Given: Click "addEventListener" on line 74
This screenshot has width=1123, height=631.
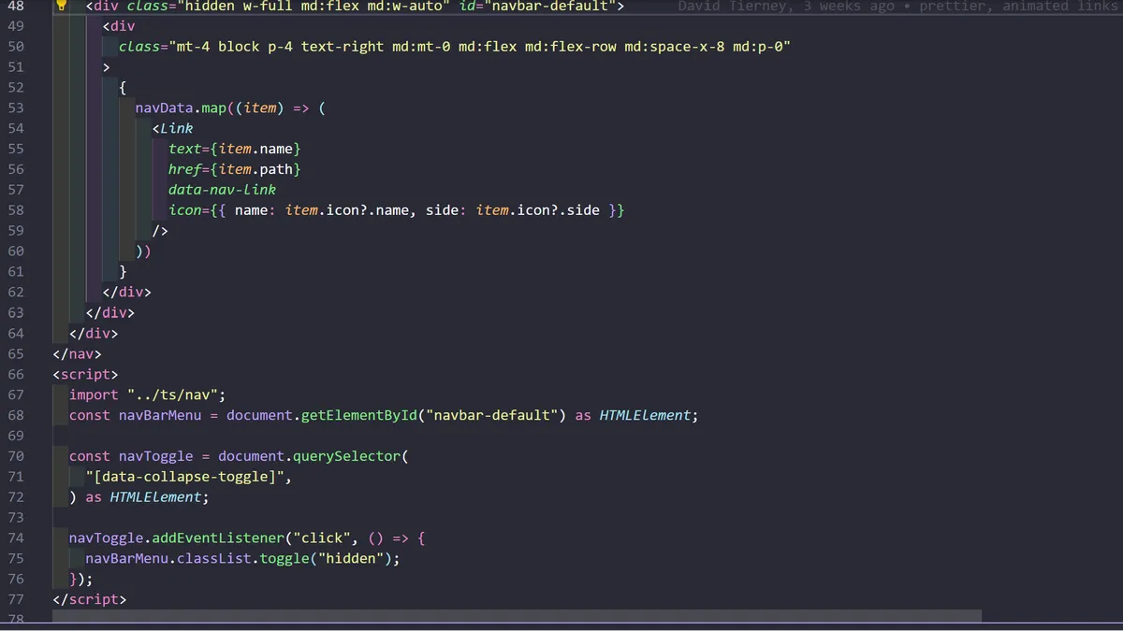Looking at the screenshot, I should pos(218,538).
